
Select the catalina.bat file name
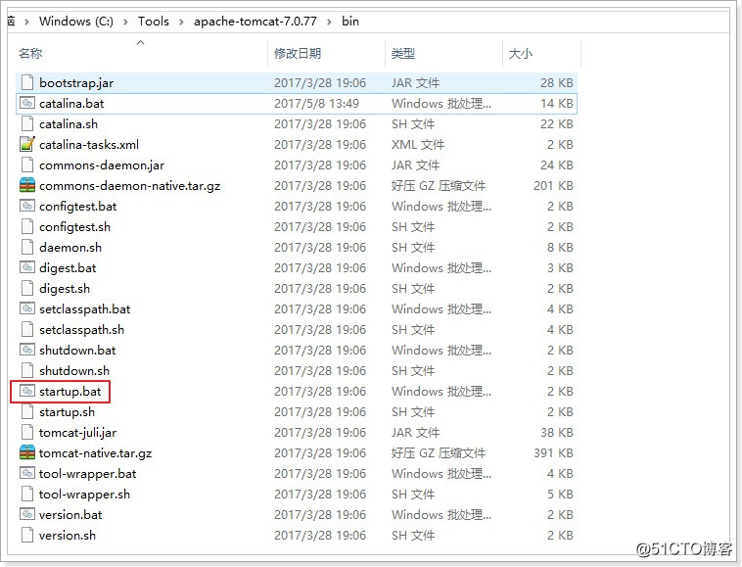coord(71,103)
